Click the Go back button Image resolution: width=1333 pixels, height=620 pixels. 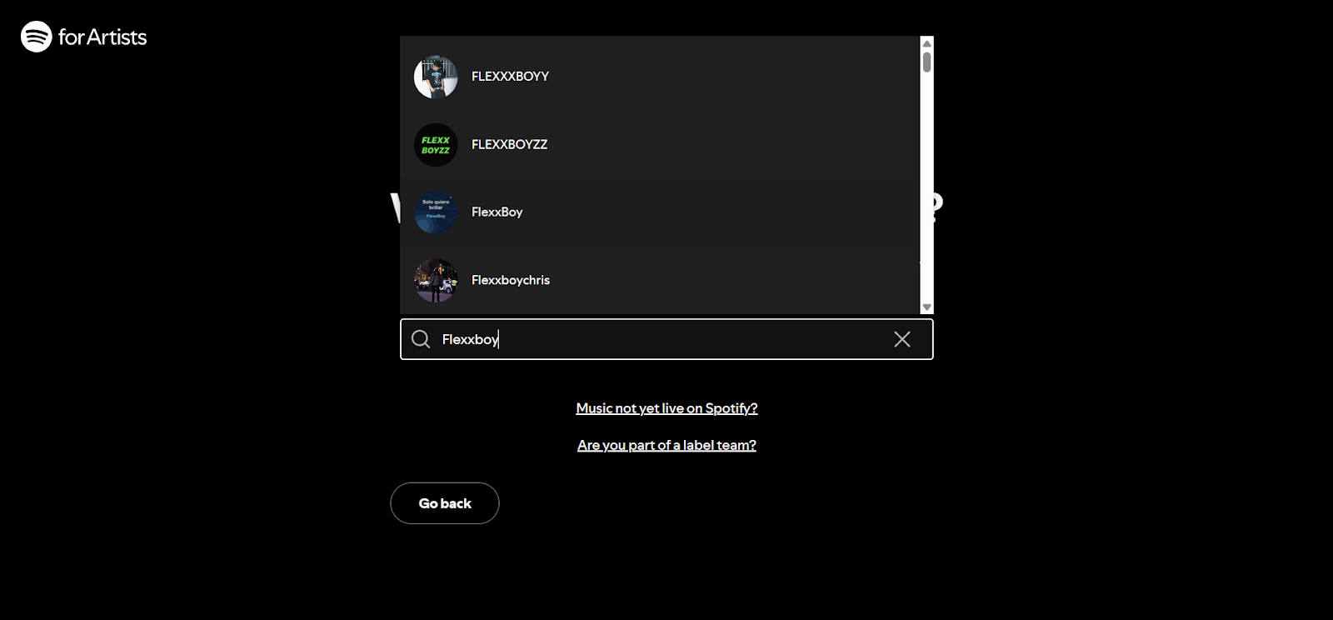(x=445, y=503)
